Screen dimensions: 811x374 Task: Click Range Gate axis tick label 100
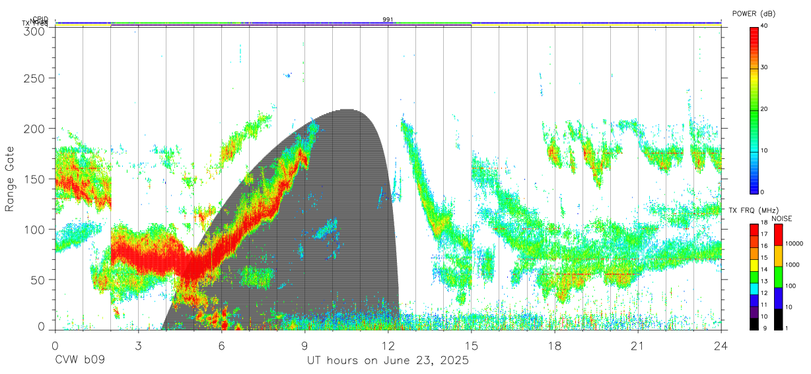35,229
